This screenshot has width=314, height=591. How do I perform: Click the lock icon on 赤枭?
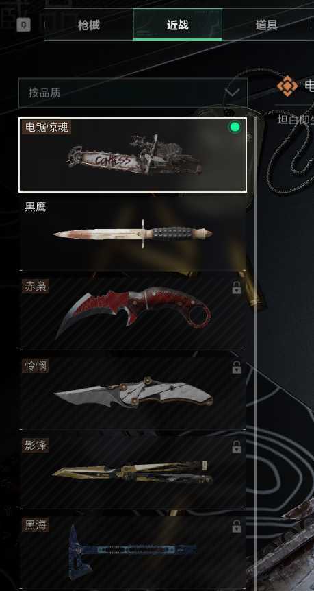point(236,289)
